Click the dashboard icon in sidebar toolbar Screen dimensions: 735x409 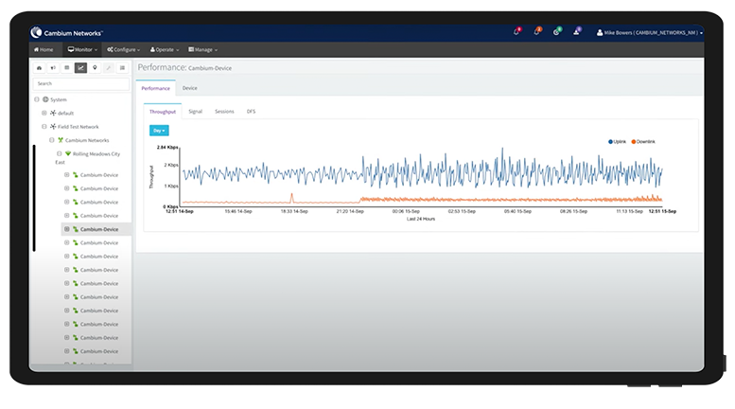point(39,68)
